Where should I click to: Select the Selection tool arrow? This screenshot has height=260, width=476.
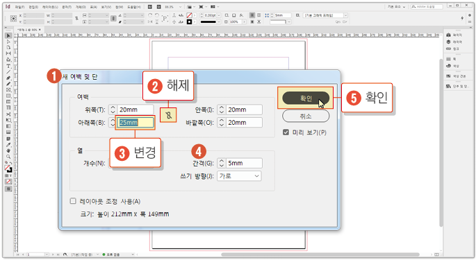pyautogui.click(x=8, y=36)
